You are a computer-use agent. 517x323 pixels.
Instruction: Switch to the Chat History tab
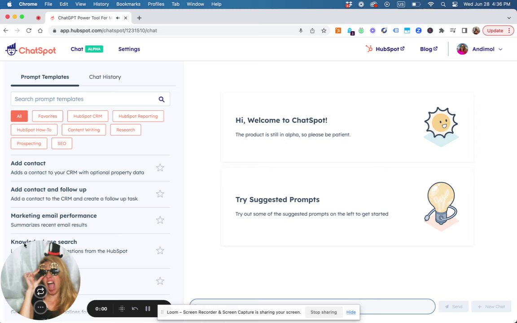[x=105, y=77]
